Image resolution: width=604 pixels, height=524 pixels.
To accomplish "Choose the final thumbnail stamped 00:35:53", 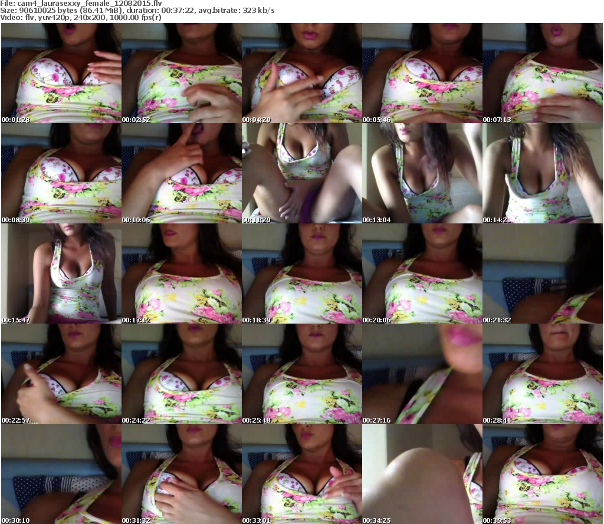I will pyautogui.click(x=543, y=474).
